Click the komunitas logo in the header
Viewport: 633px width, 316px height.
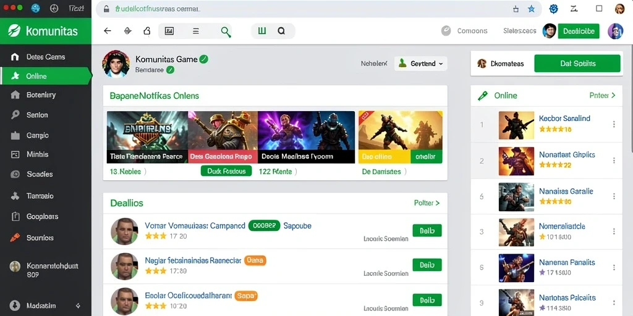click(x=43, y=31)
